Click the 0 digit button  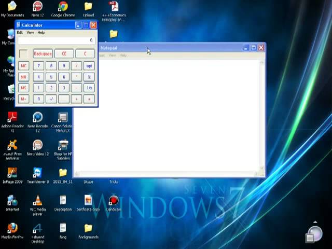point(38,99)
